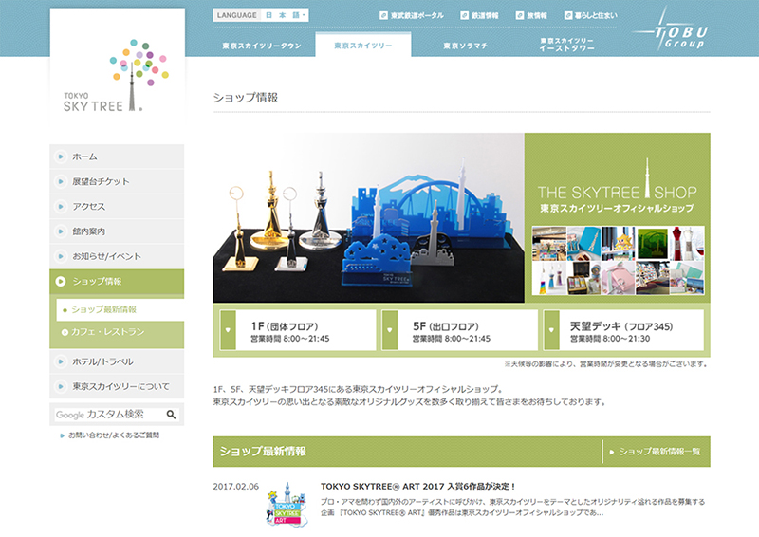Open TOKYO SKYTREE ART 2017 news headline
Screen dimensions: 759x537
(x=417, y=485)
